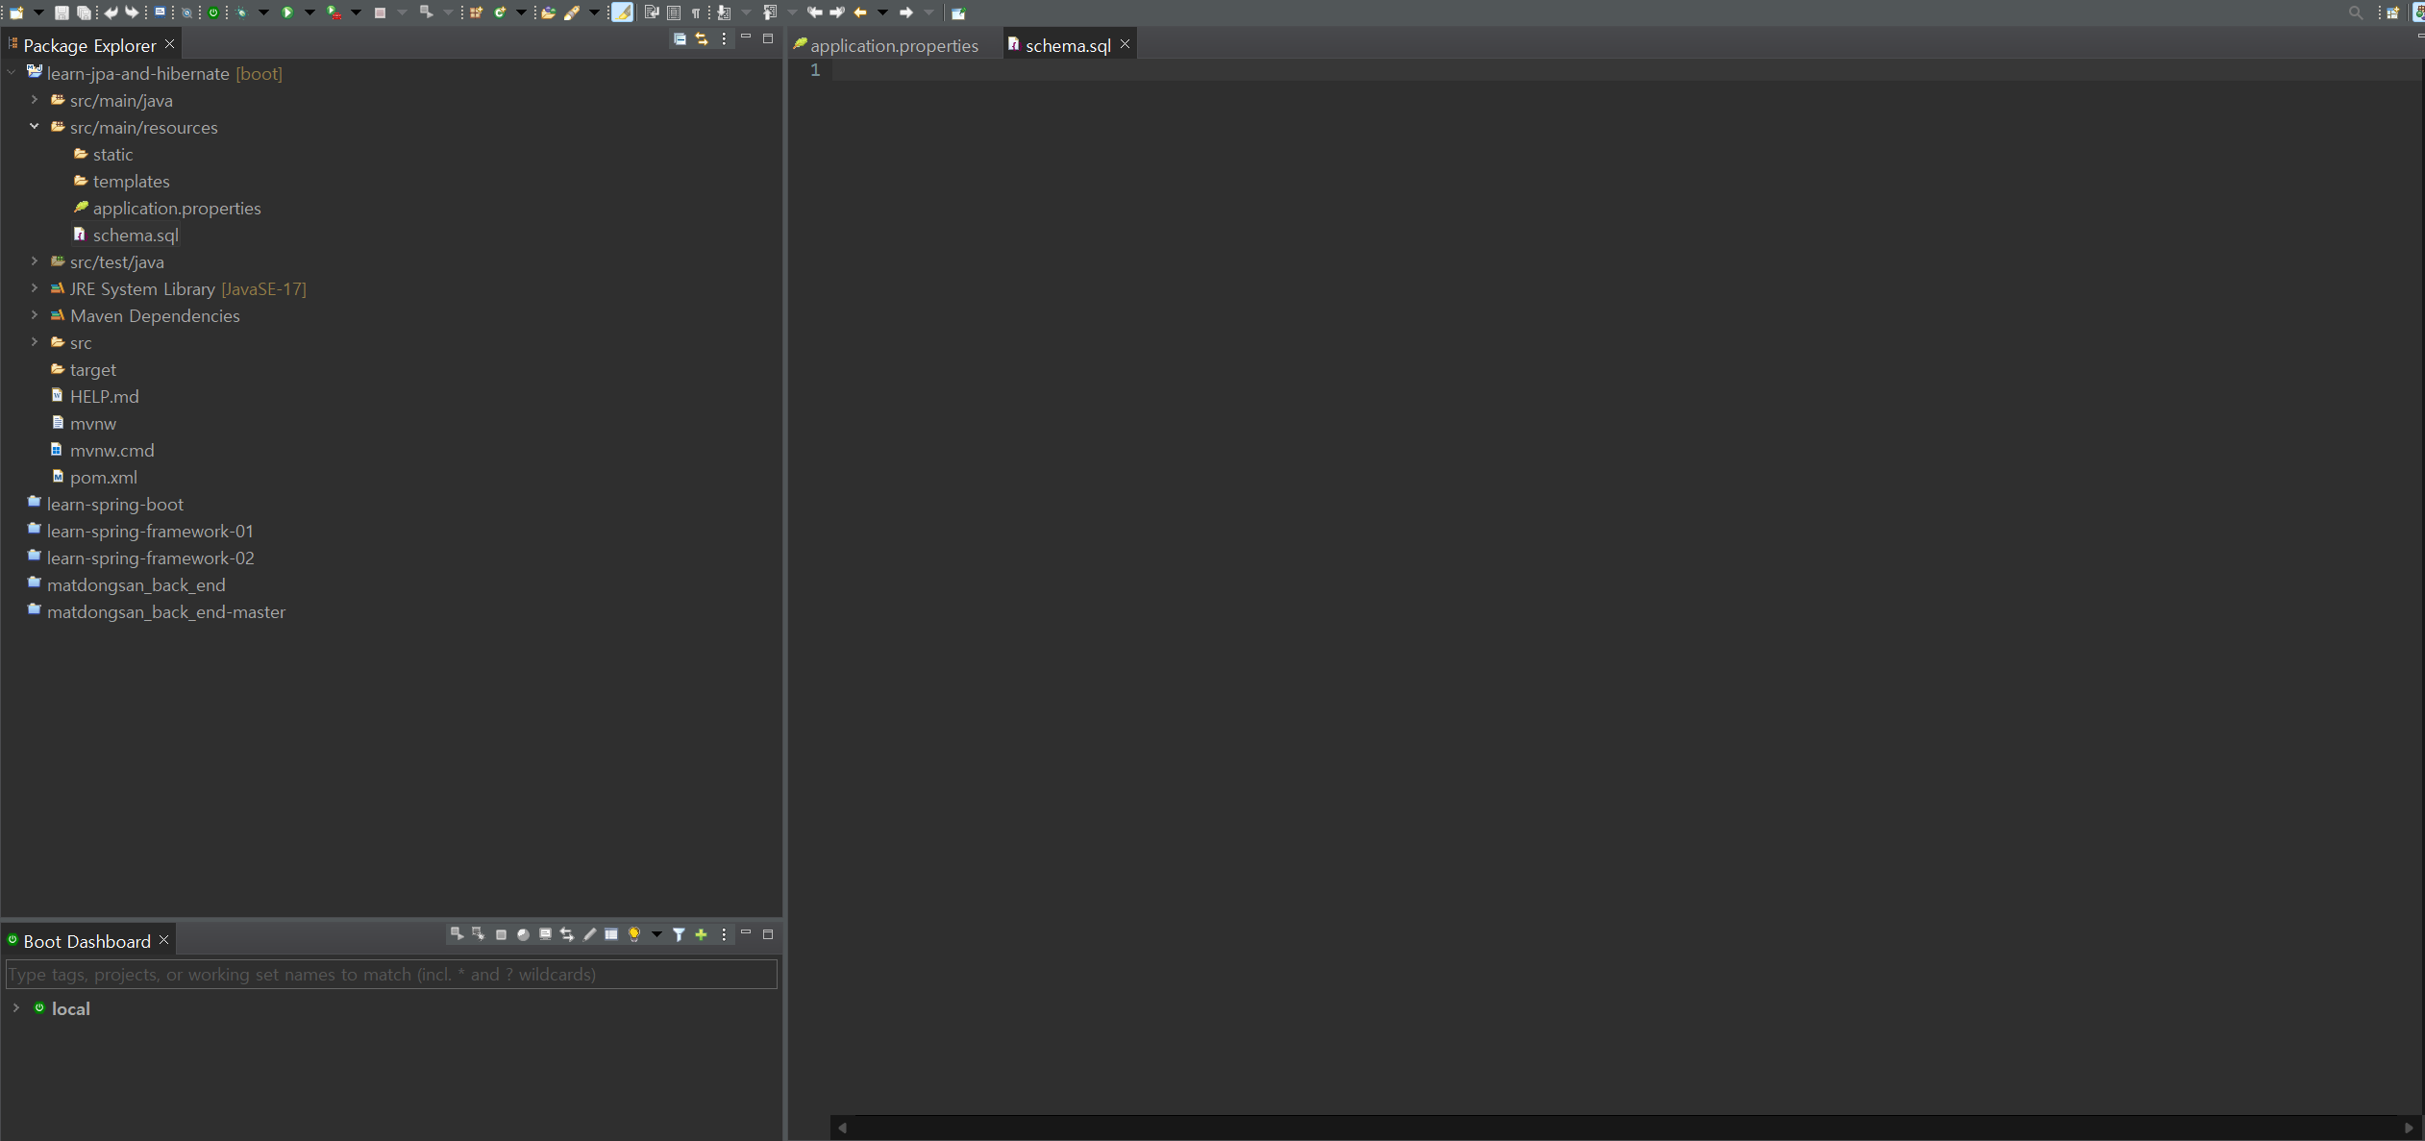Select pom.xml in Package Explorer
This screenshot has width=2425, height=1141.
103,477
